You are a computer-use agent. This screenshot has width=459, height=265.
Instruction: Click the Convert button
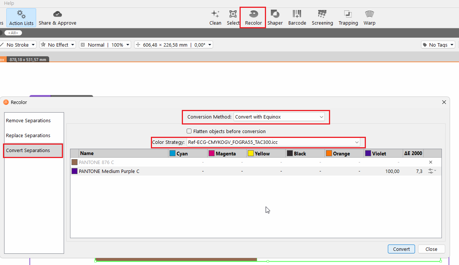click(x=401, y=249)
